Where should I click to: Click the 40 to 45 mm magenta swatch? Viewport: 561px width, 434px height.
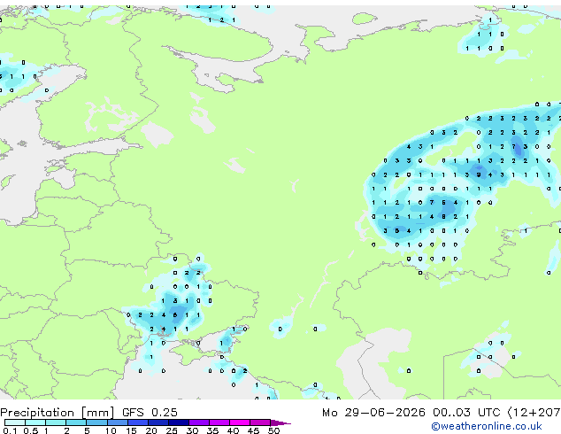(240, 422)
